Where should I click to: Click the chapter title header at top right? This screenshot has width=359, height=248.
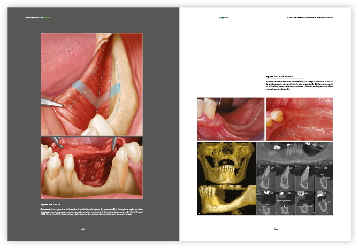click(311, 17)
